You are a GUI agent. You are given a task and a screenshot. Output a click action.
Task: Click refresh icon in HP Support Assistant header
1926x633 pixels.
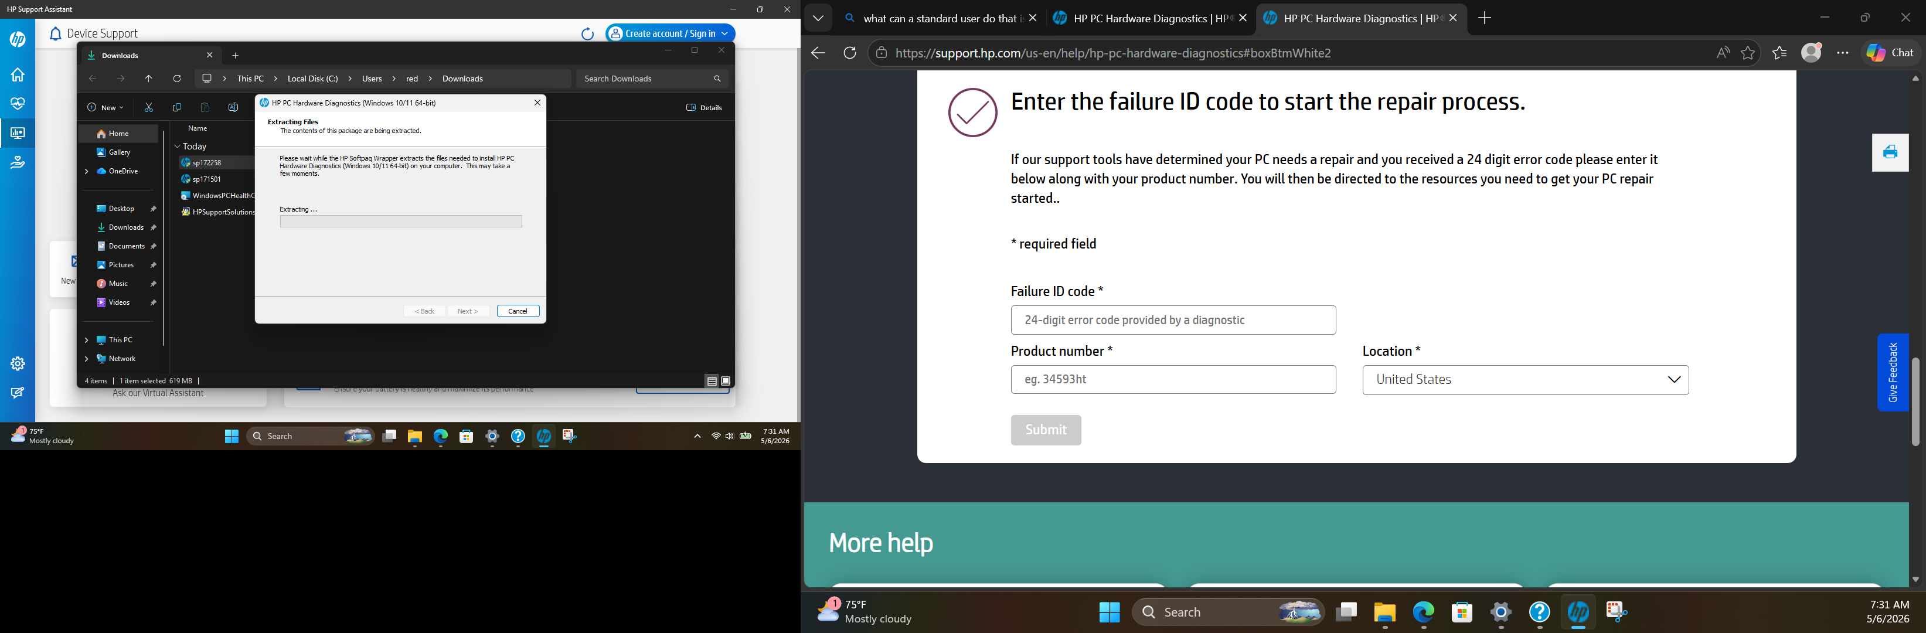click(588, 33)
